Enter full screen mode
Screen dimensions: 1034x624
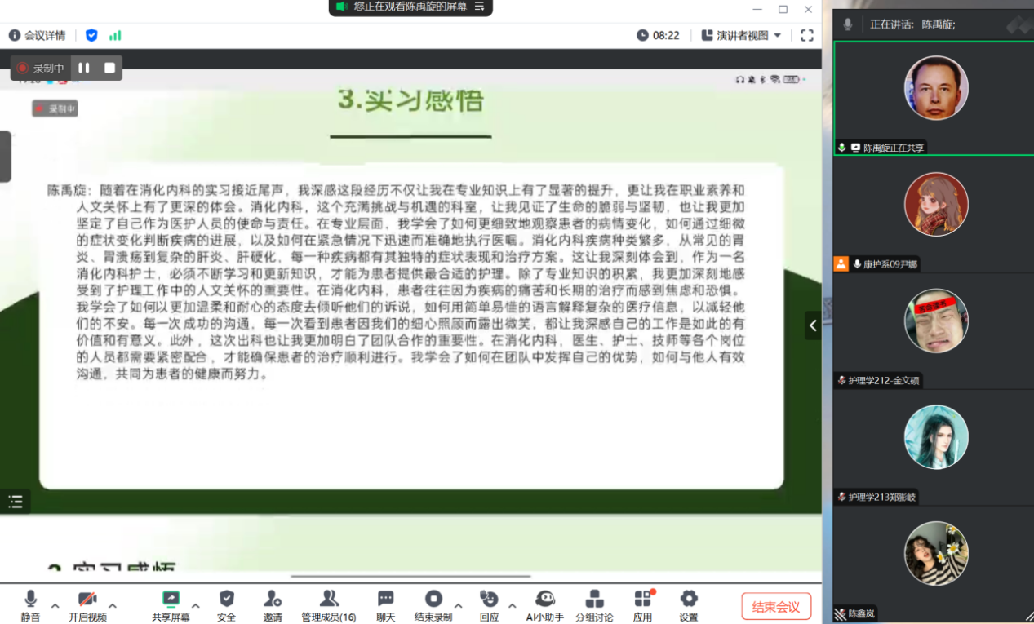click(806, 35)
